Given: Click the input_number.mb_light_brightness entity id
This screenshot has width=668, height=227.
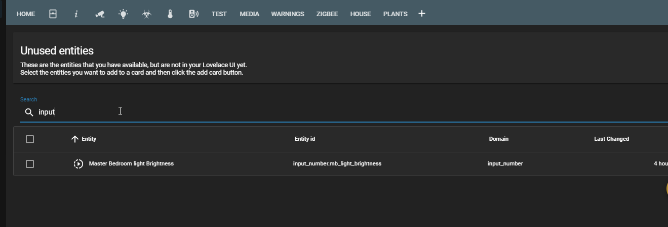Looking at the screenshot, I should click(337, 163).
